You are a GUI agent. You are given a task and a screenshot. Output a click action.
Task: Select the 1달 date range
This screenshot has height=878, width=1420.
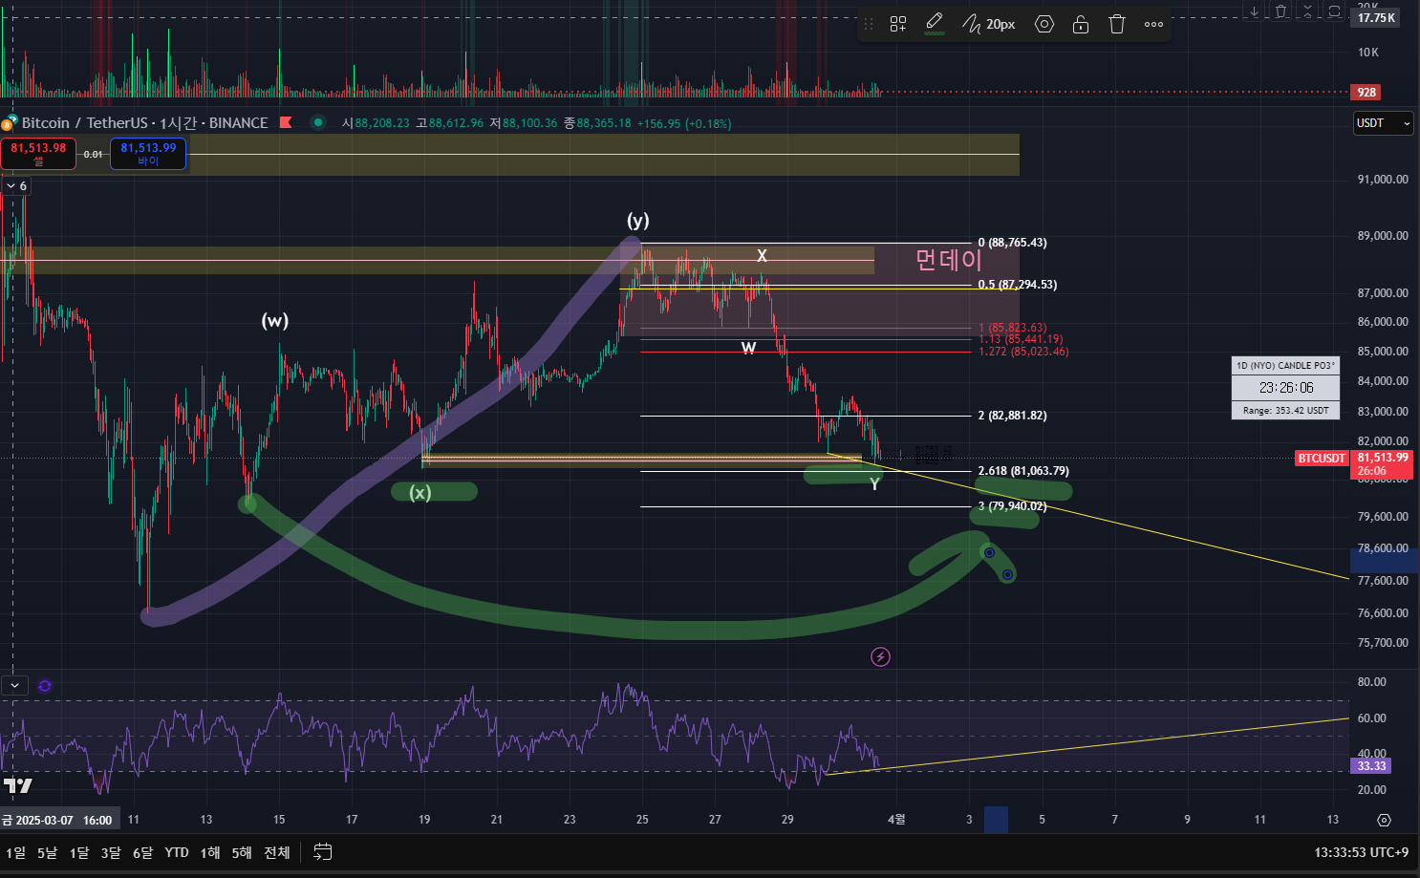(79, 852)
